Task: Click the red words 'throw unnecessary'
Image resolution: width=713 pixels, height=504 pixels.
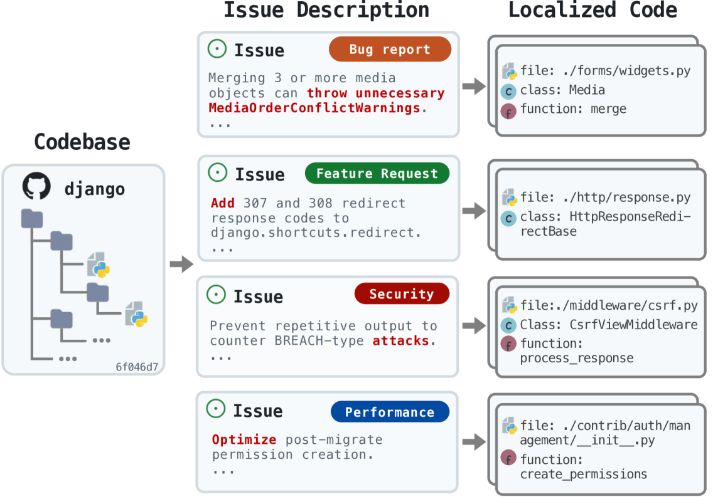Action: [x=375, y=93]
